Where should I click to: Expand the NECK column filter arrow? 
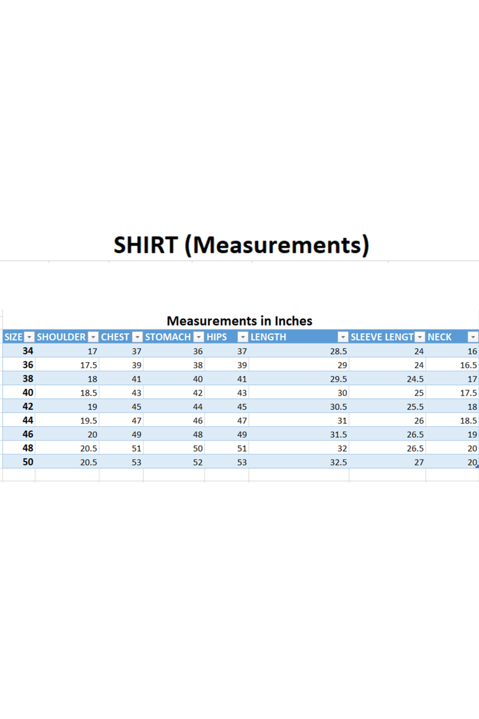[x=473, y=337]
